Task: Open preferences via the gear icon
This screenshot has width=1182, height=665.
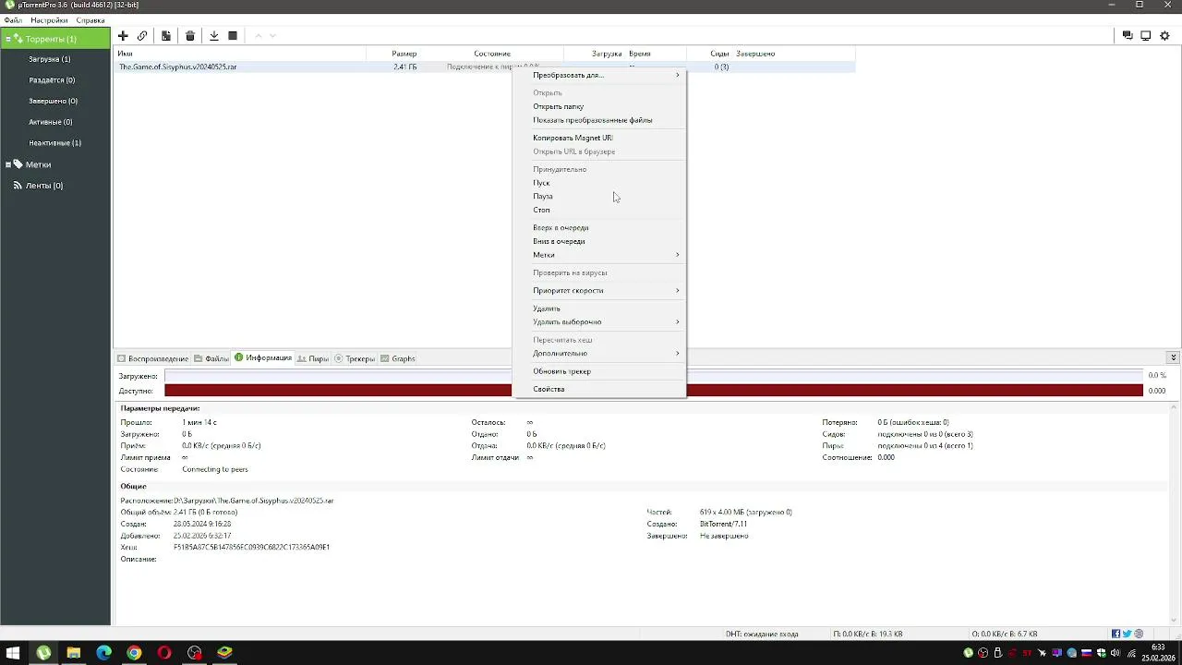Action: point(1164,36)
